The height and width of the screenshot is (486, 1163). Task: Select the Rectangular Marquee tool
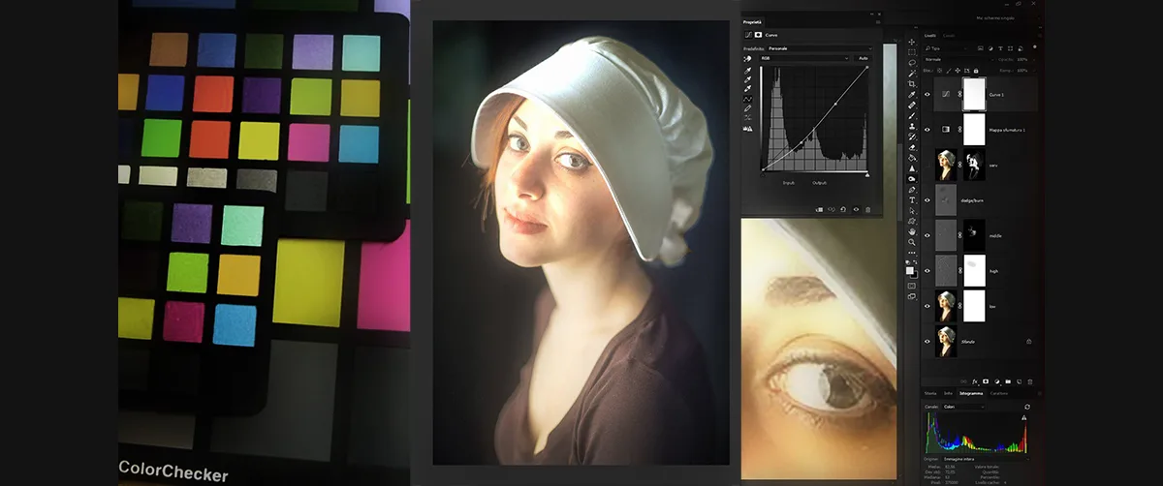pos(912,52)
